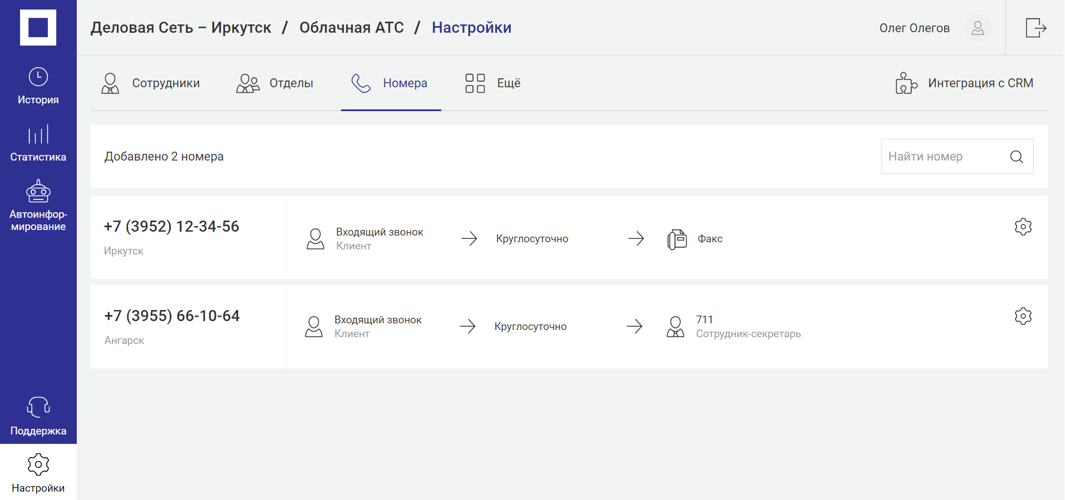Select the Номера tab

pyautogui.click(x=391, y=83)
